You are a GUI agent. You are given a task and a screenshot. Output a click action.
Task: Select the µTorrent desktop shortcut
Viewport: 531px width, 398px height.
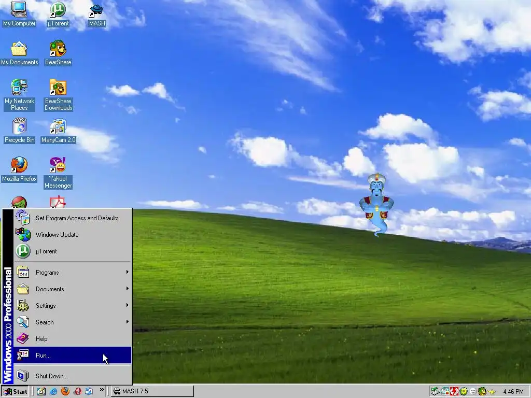coord(58,13)
